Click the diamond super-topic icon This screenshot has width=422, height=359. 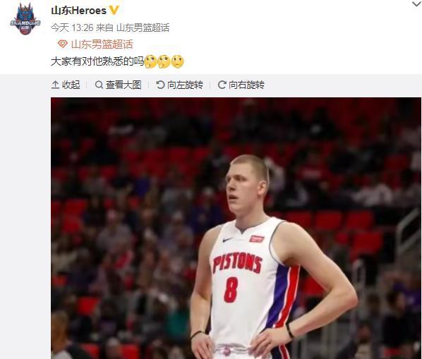pyautogui.click(x=62, y=44)
